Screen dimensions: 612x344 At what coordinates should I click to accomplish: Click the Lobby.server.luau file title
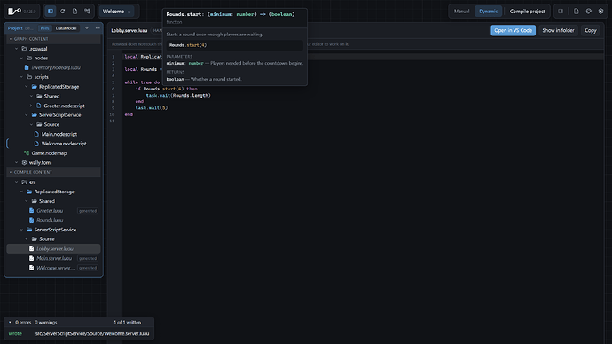(129, 30)
